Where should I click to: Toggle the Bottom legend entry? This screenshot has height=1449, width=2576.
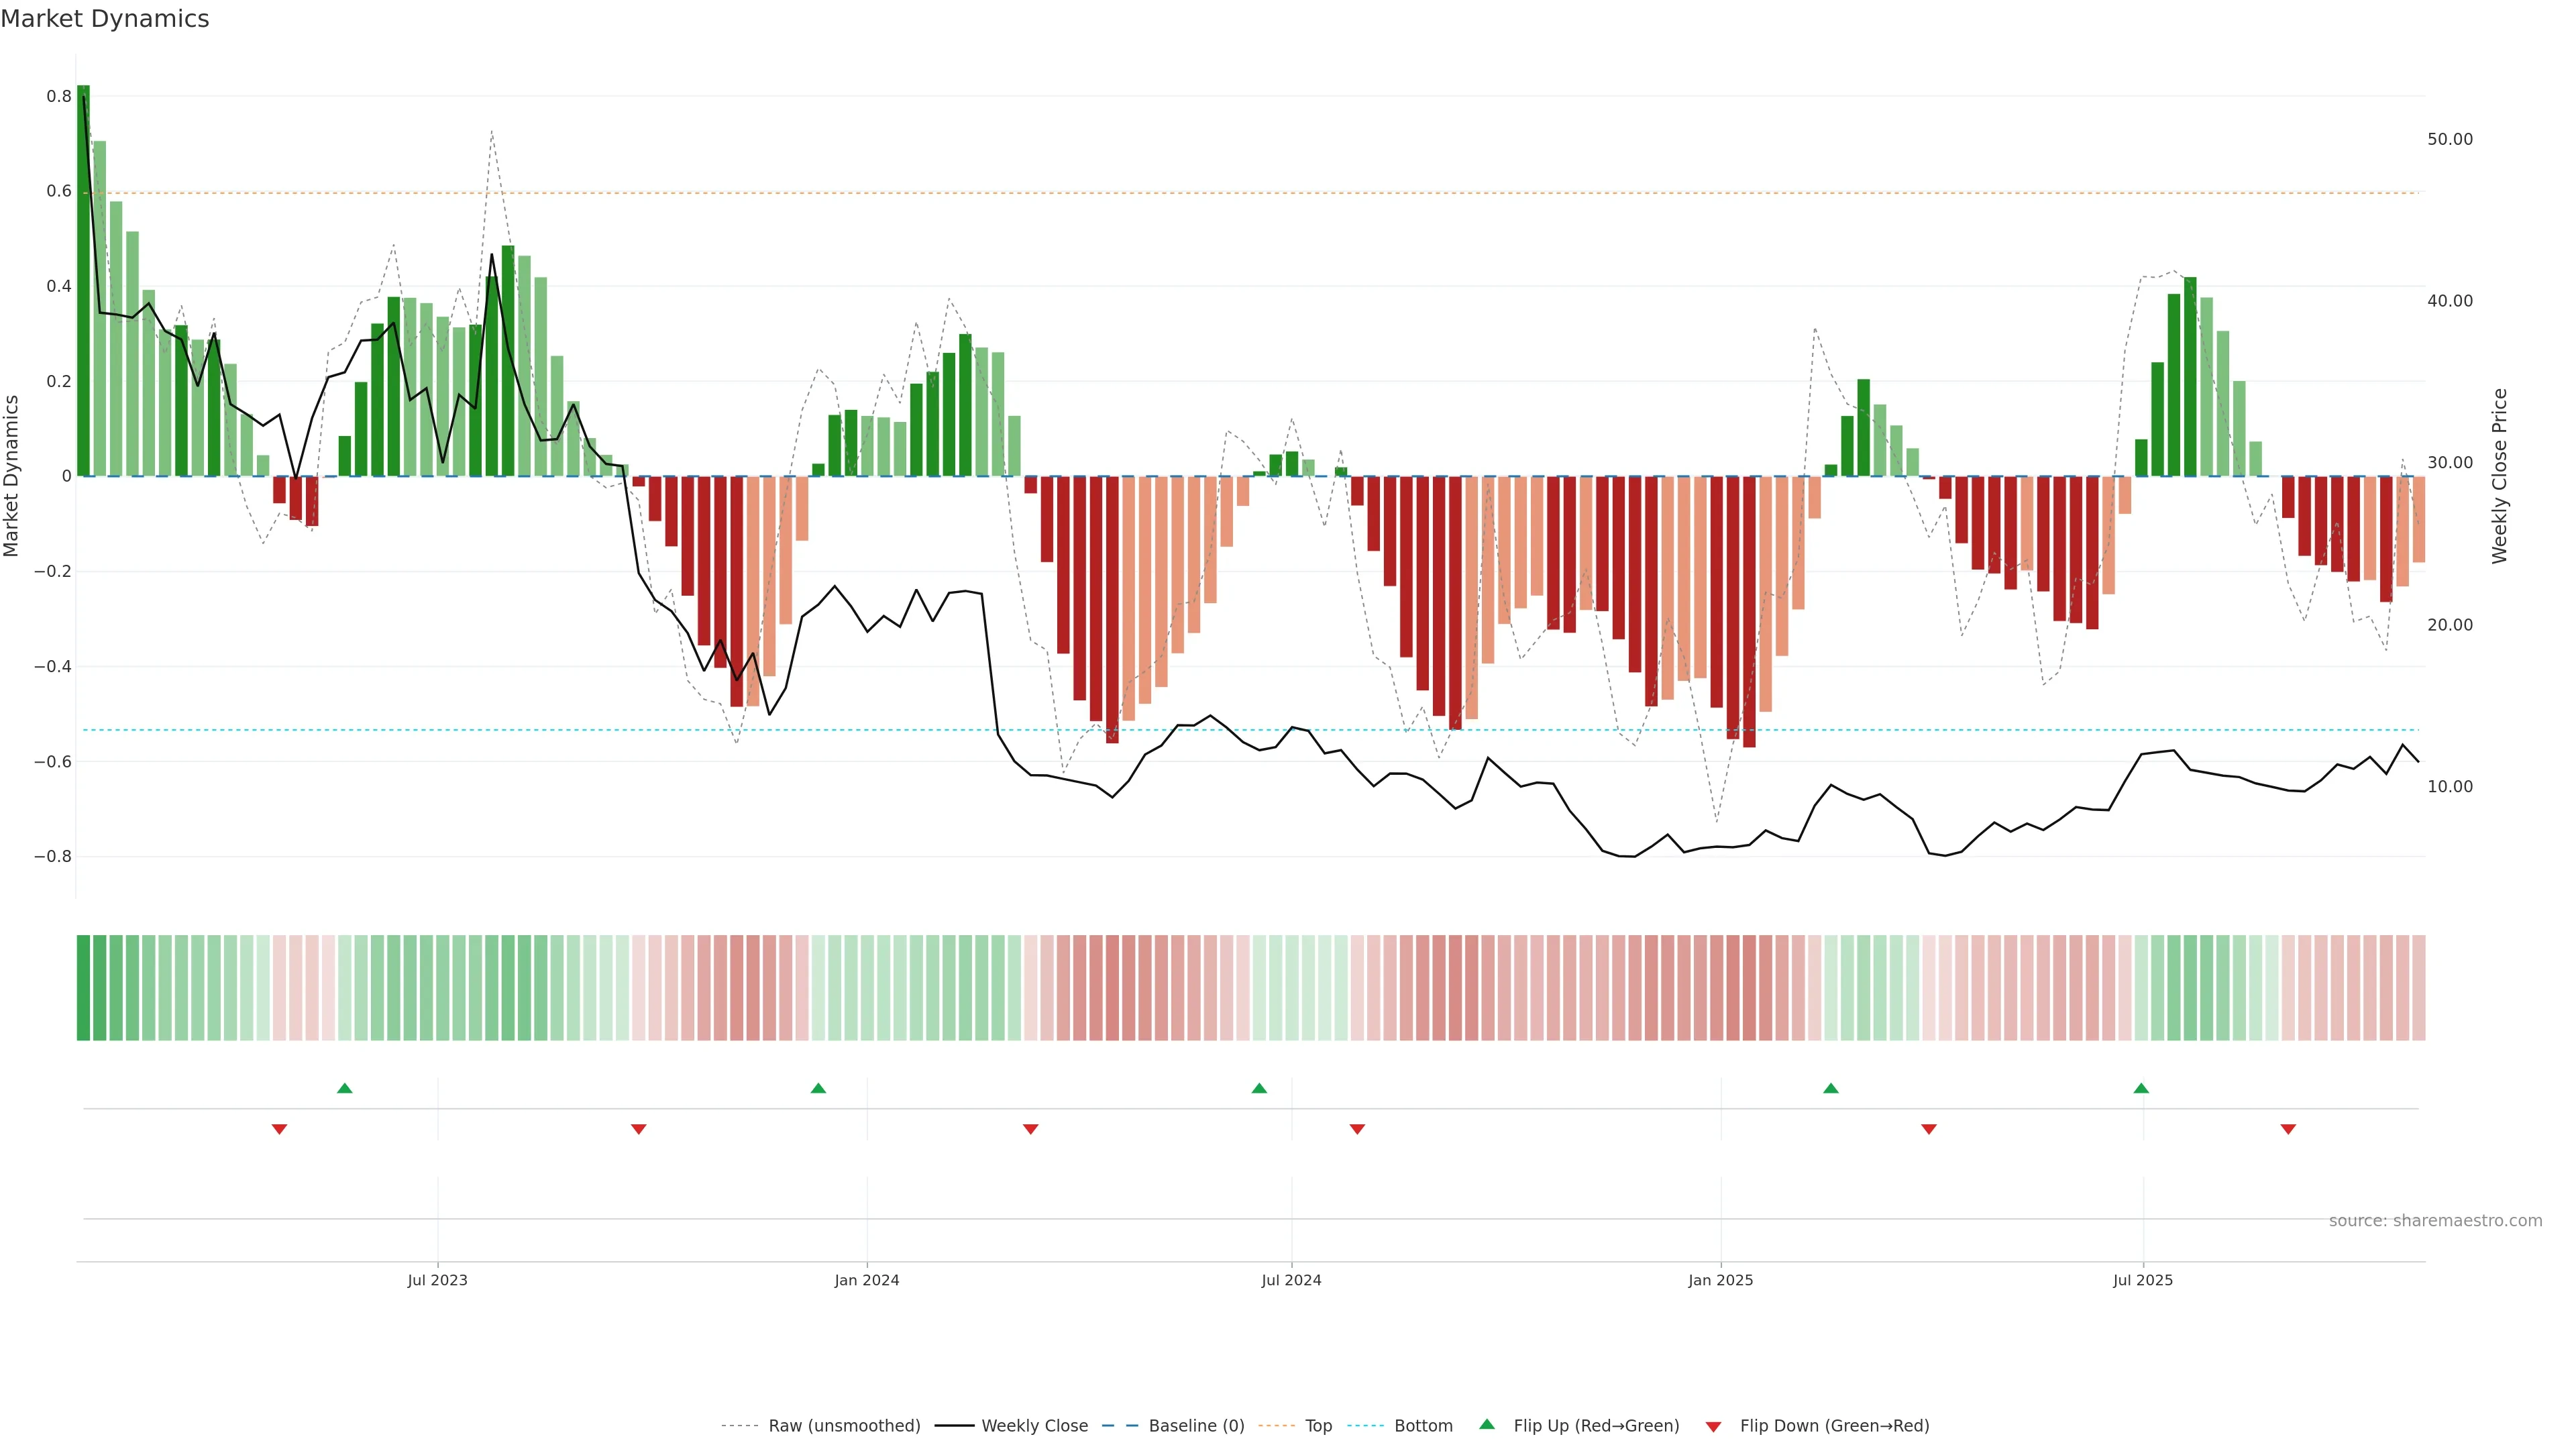coord(1423,1426)
